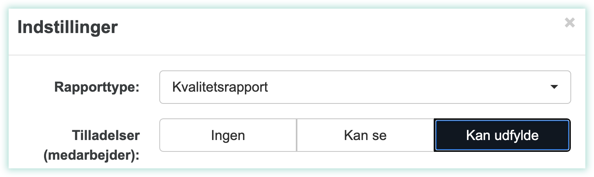The image size is (594, 177).
Task: Click the Kvalitetsrapport selected value text
Action: (220, 87)
